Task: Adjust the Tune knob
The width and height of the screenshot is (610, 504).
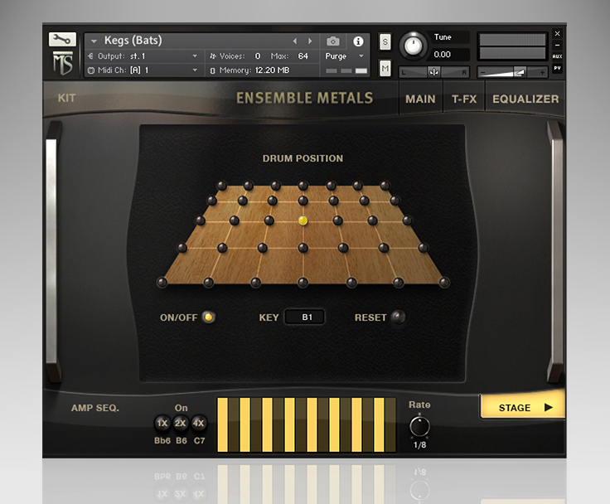Action: click(x=413, y=46)
